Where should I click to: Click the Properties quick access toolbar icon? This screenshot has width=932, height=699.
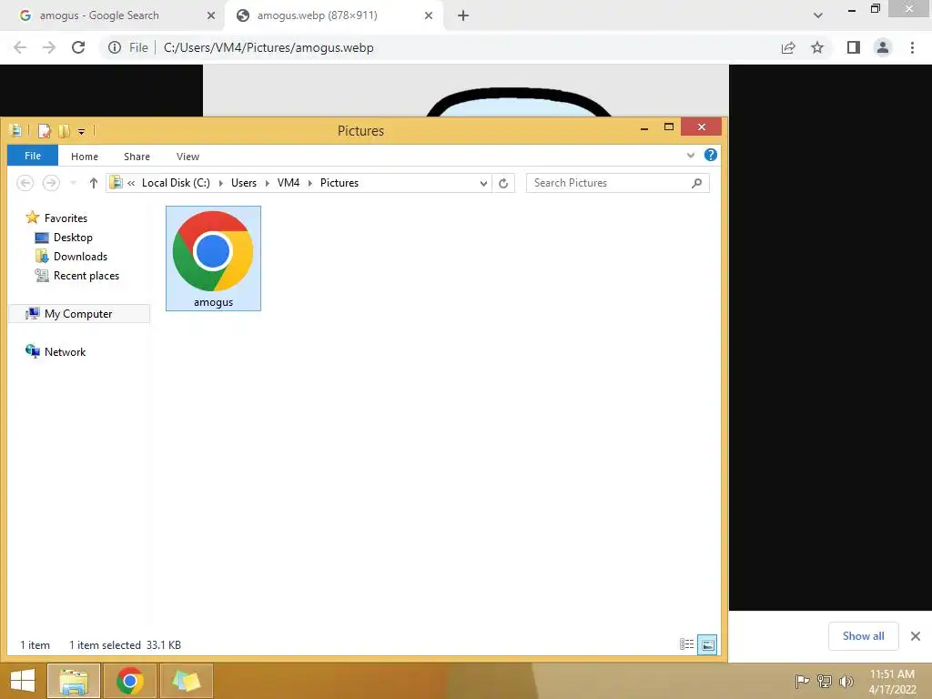pyautogui.click(x=44, y=131)
